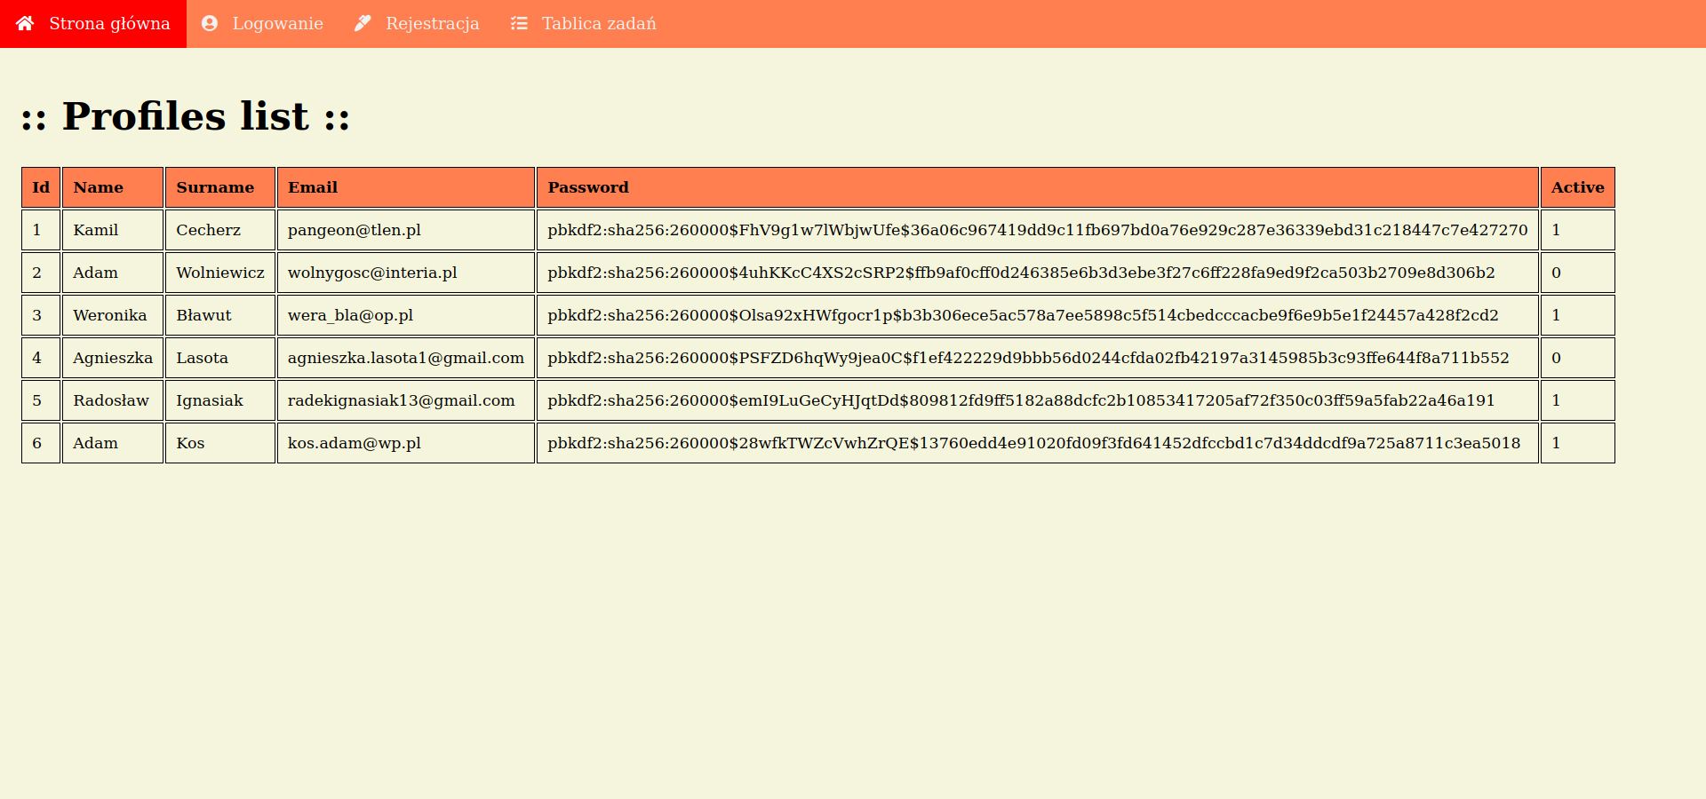Open the Rejestracja page
Viewport: 1706px width, 799px height.
coord(417,24)
